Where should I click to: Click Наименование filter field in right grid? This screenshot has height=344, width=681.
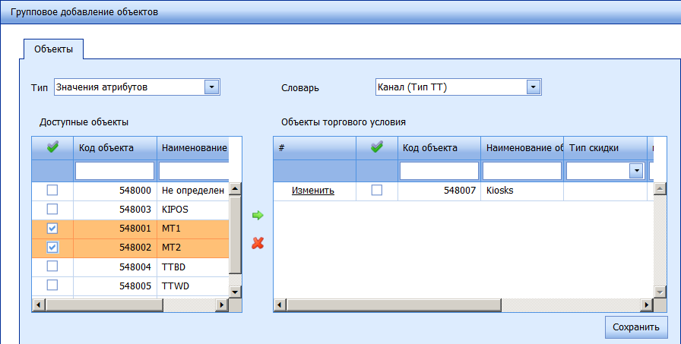pos(521,172)
